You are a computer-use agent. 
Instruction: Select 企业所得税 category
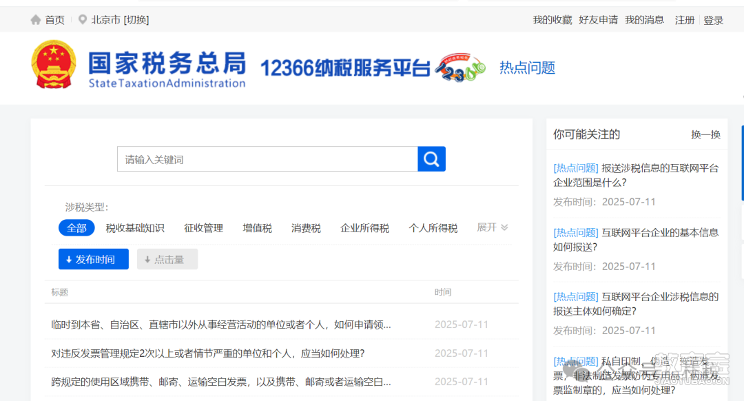364,228
